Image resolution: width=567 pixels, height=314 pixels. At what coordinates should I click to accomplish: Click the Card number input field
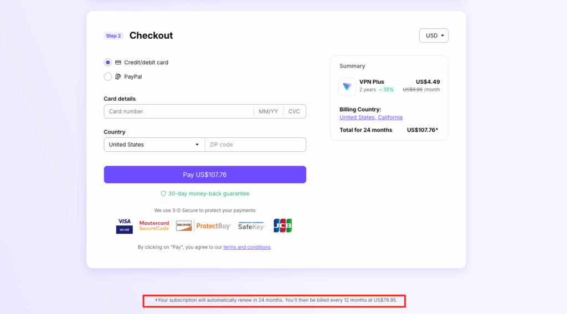point(179,111)
